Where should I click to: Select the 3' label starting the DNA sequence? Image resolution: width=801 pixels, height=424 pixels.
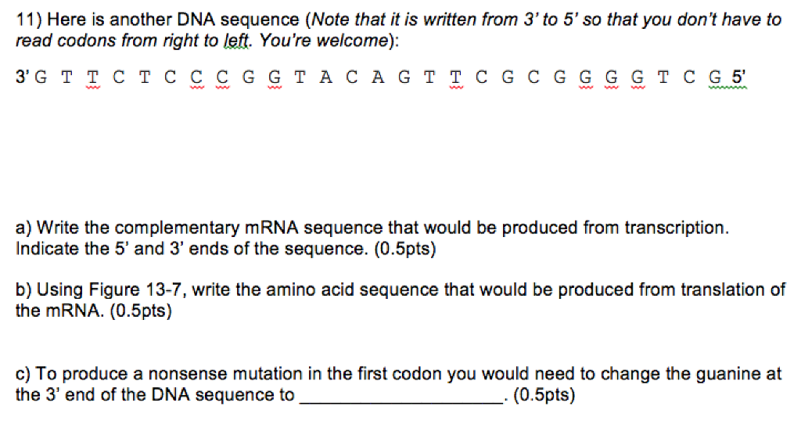[x=23, y=77]
